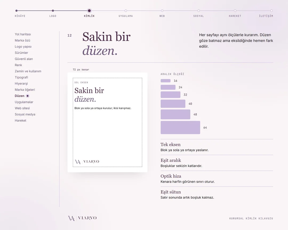Click the spacing bar labeled 16
Image resolution: width=288 pixels, height=230 pixels.
tap(166, 81)
